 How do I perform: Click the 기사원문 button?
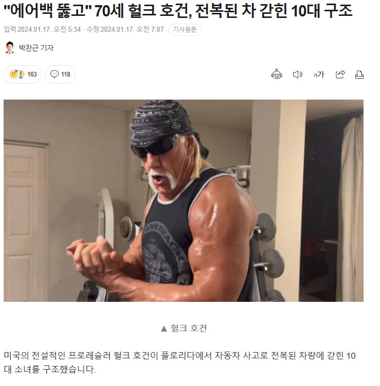(x=185, y=30)
